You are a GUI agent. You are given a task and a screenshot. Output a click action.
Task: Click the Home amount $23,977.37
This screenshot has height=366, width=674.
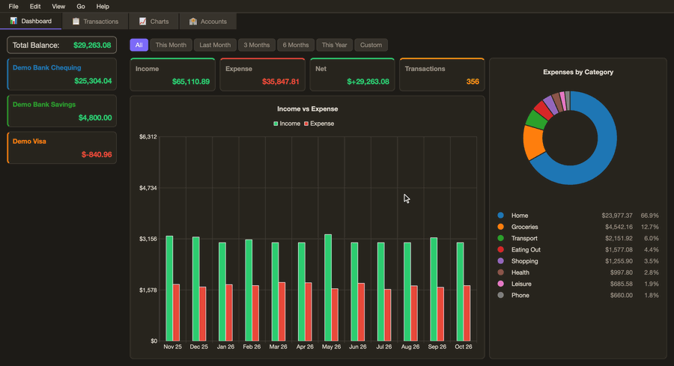click(617, 216)
